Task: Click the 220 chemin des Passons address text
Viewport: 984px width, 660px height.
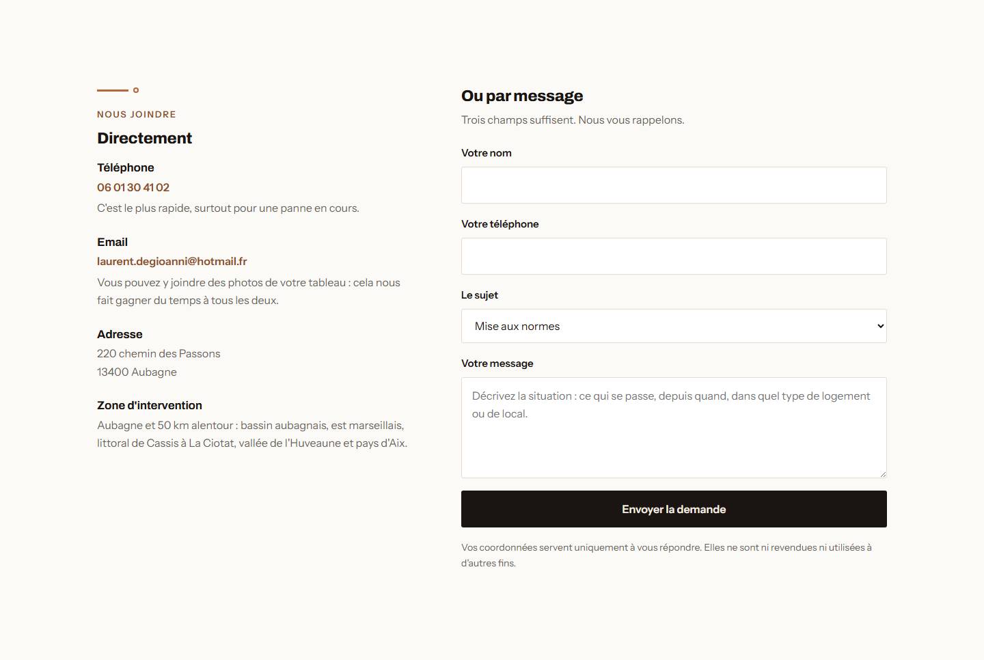Action: click(159, 353)
